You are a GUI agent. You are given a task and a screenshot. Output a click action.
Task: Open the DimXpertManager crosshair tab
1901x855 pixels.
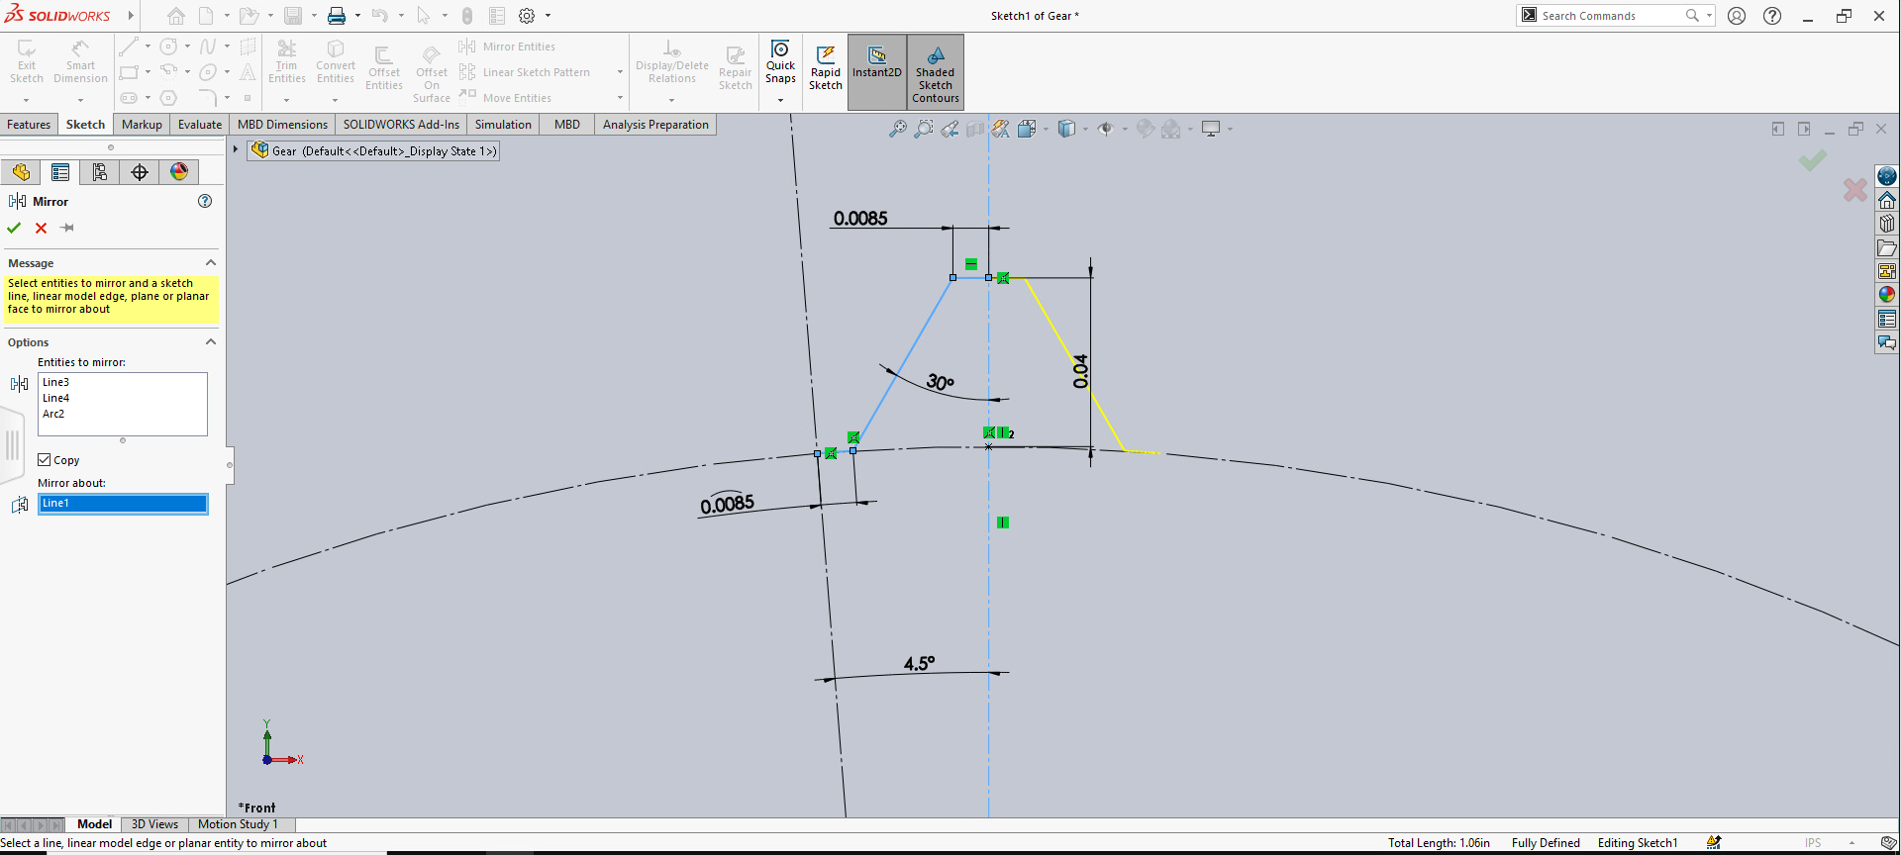[140, 172]
